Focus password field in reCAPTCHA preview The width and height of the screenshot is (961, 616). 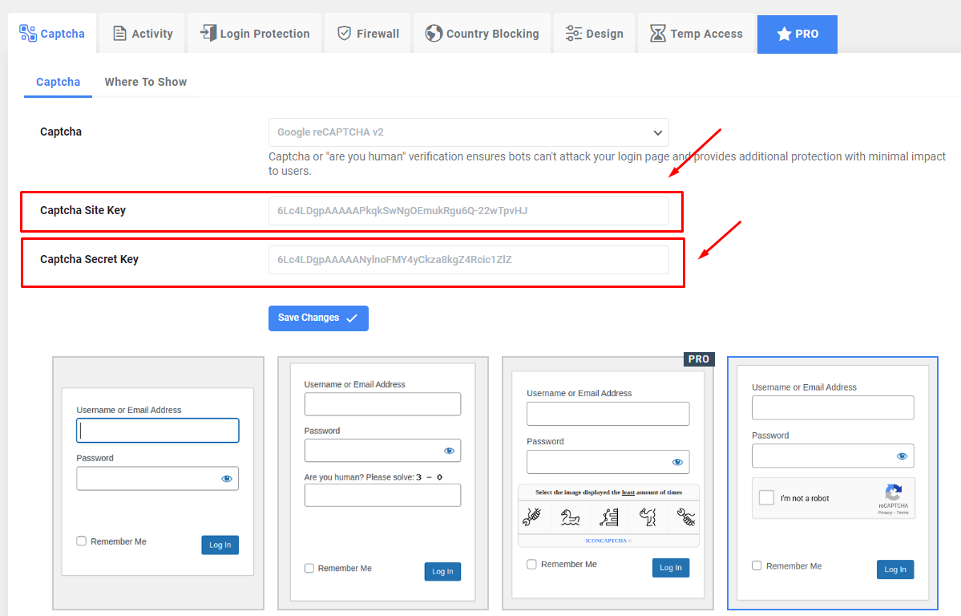(x=833, y=456)
